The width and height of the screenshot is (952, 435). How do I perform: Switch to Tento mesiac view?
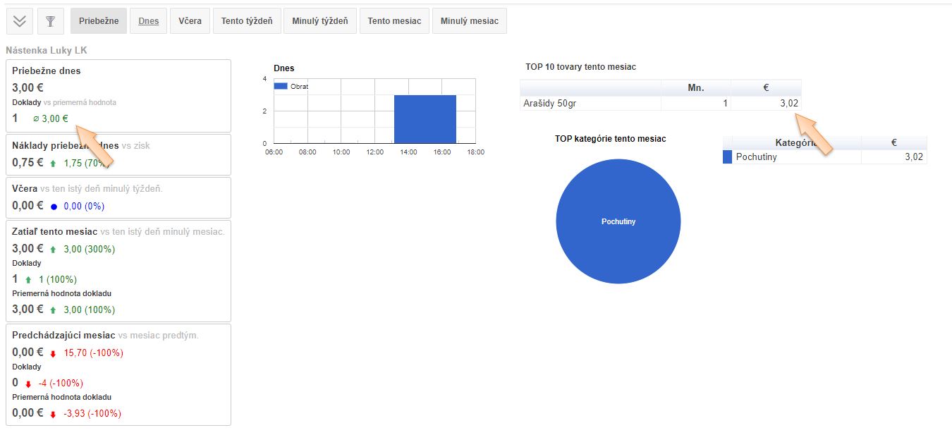pos(394,21)
